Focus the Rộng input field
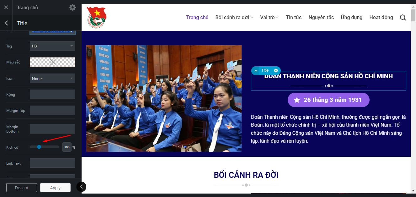This screenshot has width=416, height=197. [x=52, y=94]
